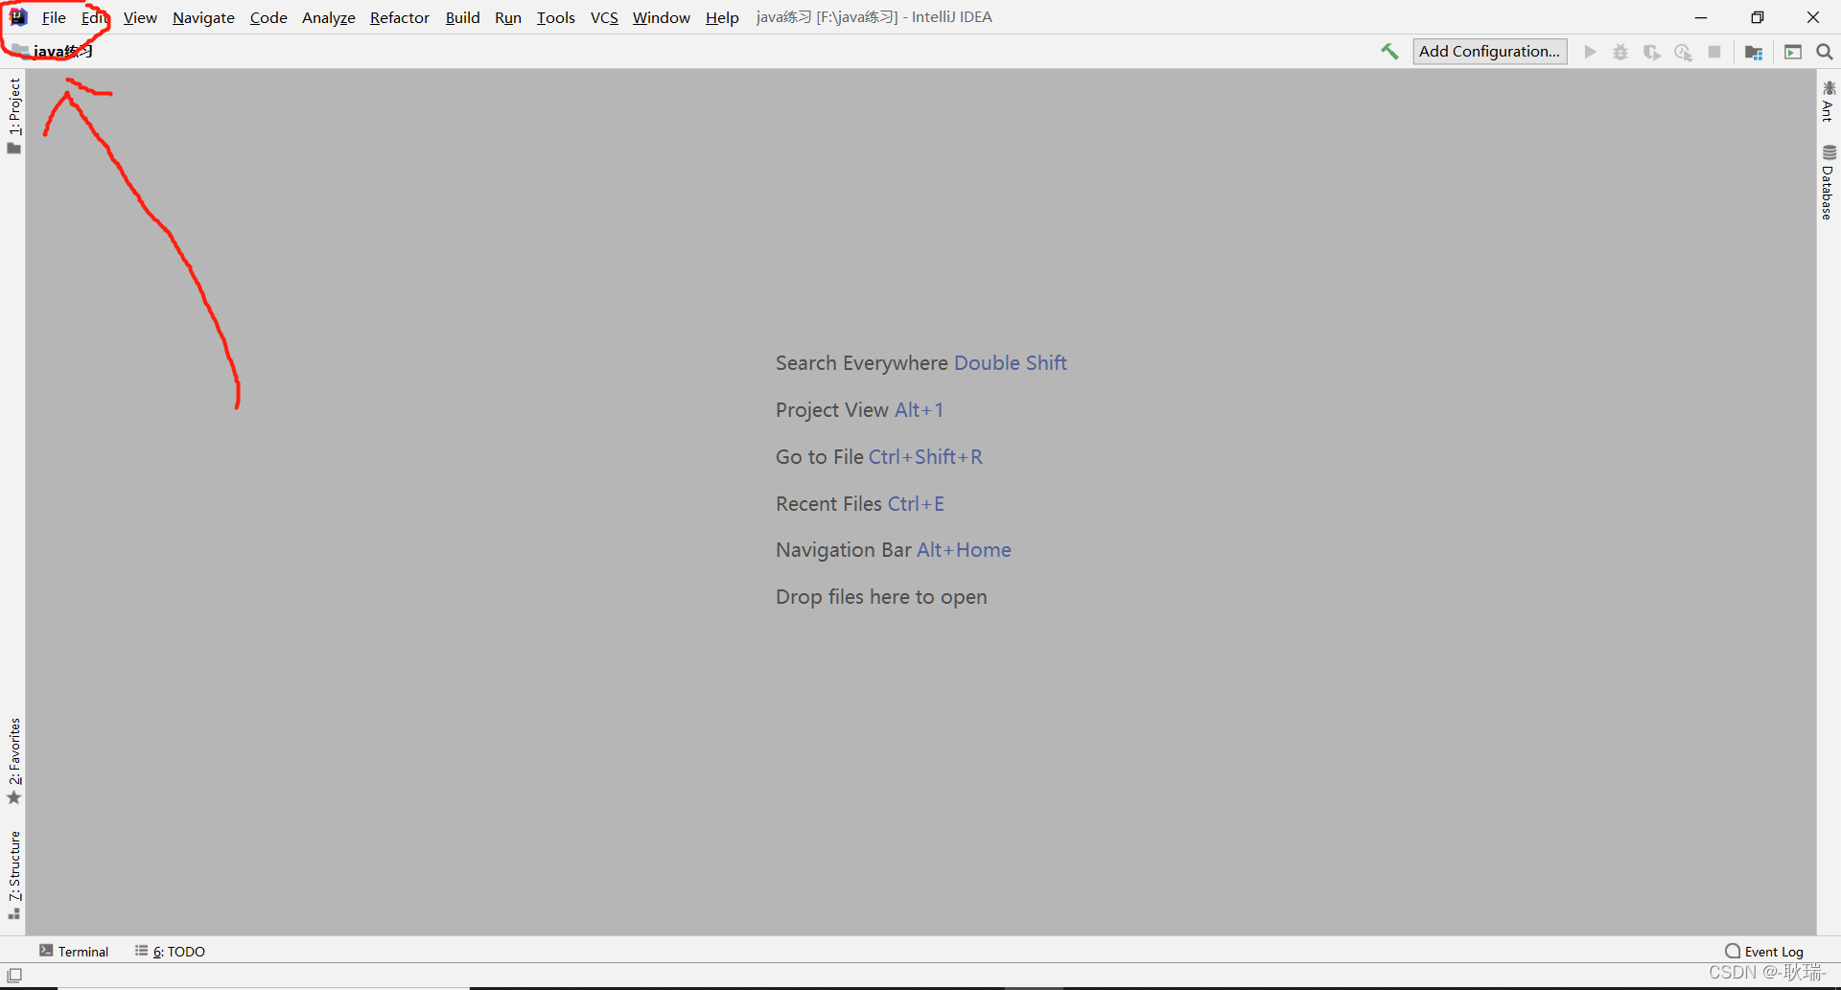The height and width of the screenshot is (990, 1841).
Task: Open the Event Log
Action: click(x=1764, y=951)
